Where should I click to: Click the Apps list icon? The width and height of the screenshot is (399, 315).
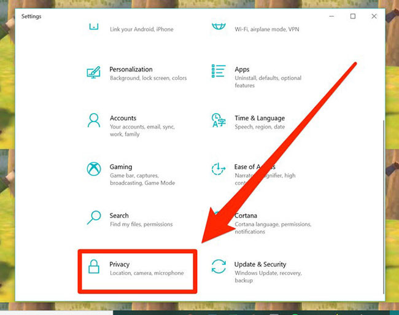[x=219, y=71]
